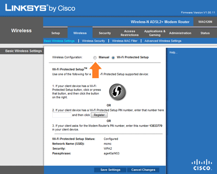Click the router PIN number 13833770
Image resolution: width=217 pixels, height=174 pixels.
pyautogui.click(x=156, y=126)
